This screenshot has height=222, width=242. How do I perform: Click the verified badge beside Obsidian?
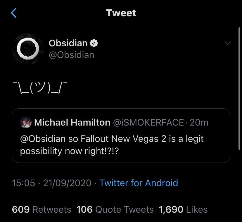(x=94, y=43)
